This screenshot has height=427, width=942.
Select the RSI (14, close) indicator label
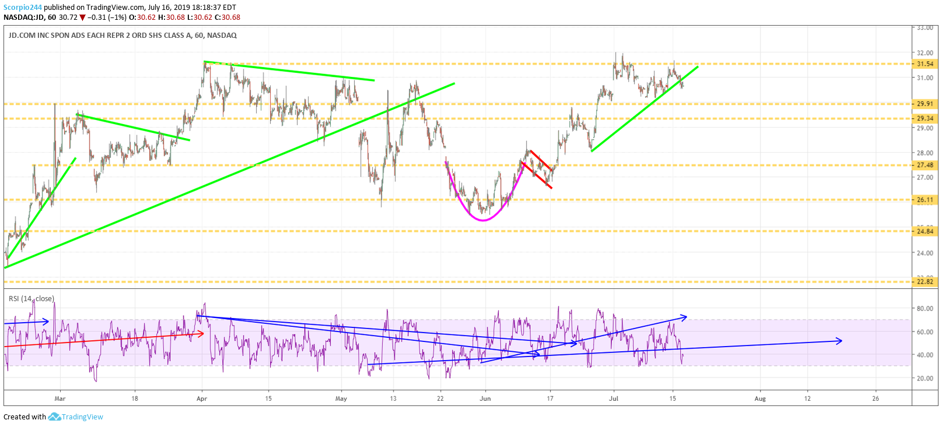(31, 299)
